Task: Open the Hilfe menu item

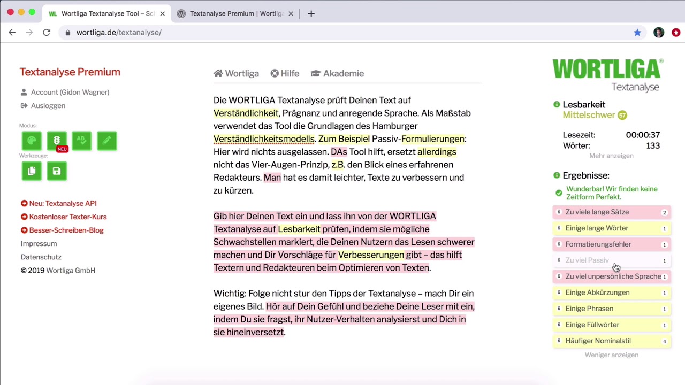Action: (285, 73)
